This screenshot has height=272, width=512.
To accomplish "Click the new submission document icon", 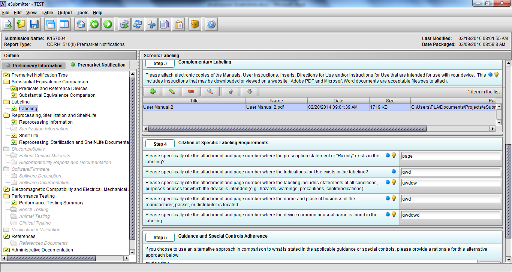I will point(7,24).
